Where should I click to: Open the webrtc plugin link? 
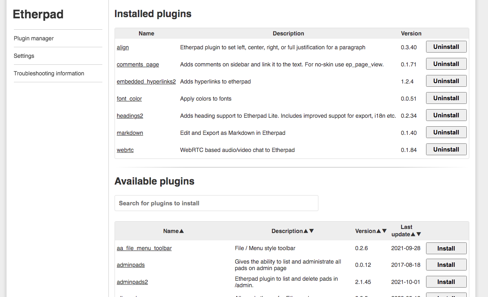pyautogui.click(x=125, y=150)
